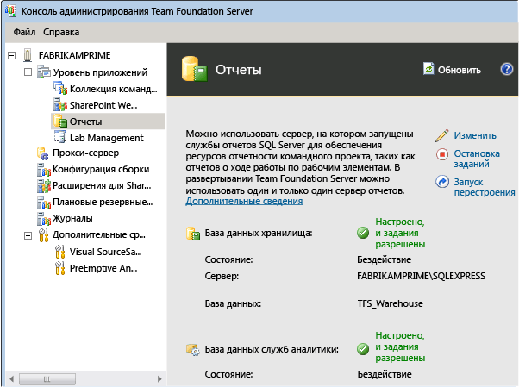519x387 pixels.
Task: Select Конфигурация сборки in the tree
Action: click(101, 169)
